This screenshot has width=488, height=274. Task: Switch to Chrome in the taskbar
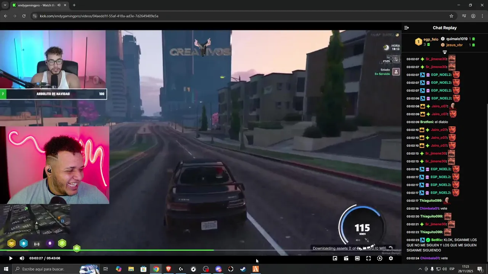tap(156, 269)
